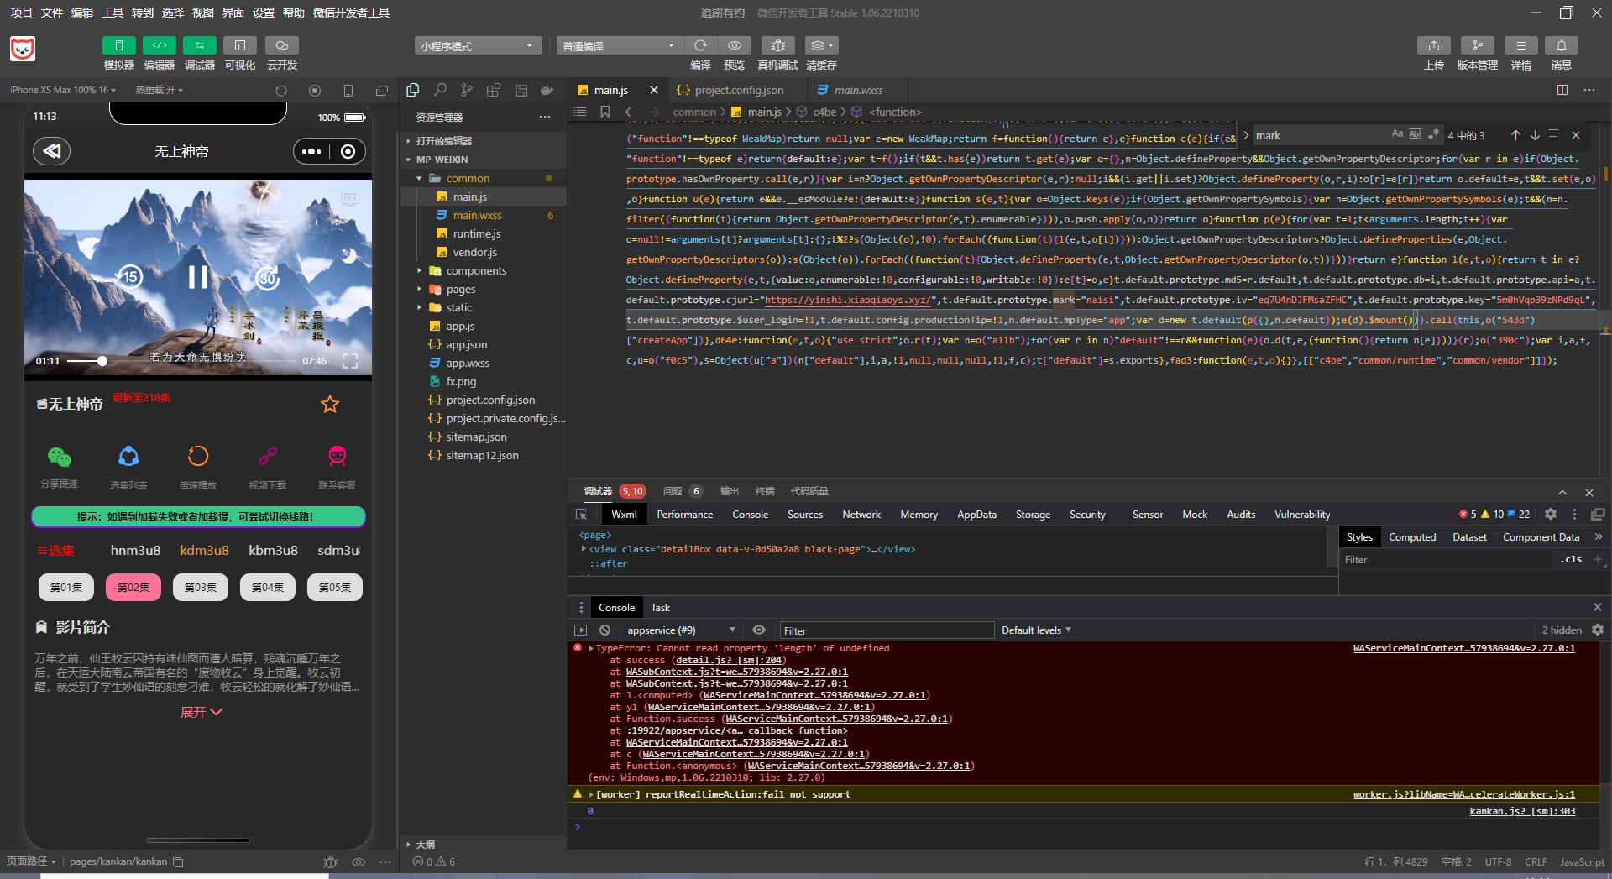Click the detail.js? [sm]:204 link
This screenshot has height=879, width=1612.
pyautogui.click(x=729, y=660)
